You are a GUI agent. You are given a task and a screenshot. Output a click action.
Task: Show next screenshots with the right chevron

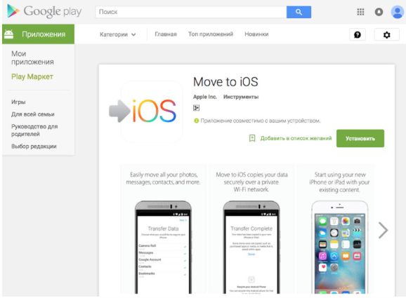pos(383,230)
